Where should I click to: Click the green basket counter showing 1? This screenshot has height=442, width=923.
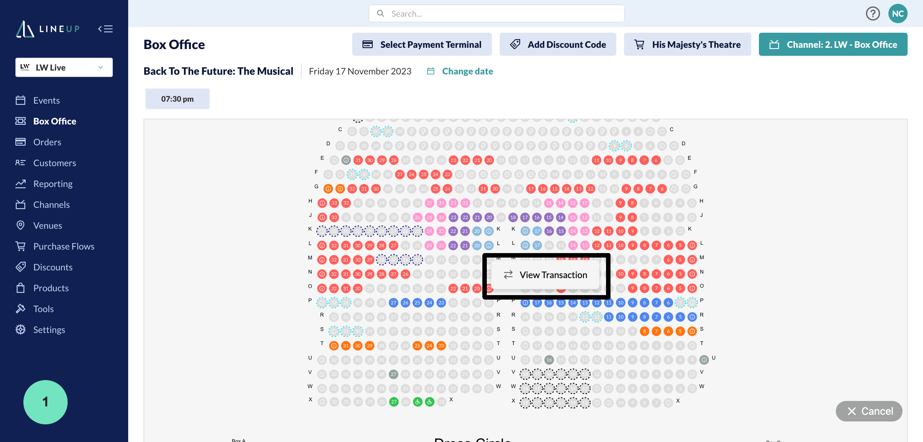(45, 402)
